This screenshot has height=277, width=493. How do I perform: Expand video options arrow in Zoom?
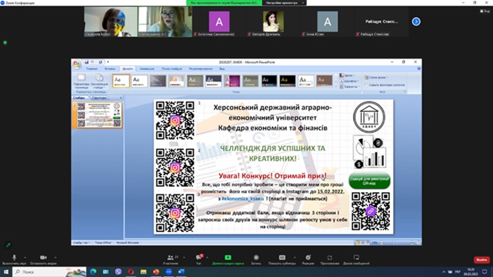(x=55, y=258)
